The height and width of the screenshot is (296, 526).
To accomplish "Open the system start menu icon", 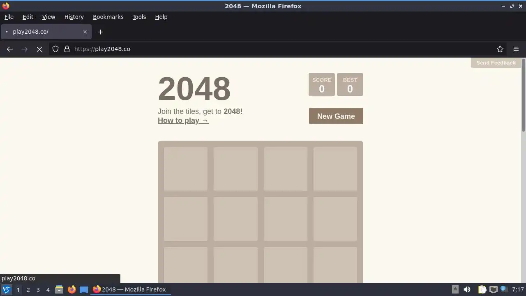I will (x=6, y=289).
